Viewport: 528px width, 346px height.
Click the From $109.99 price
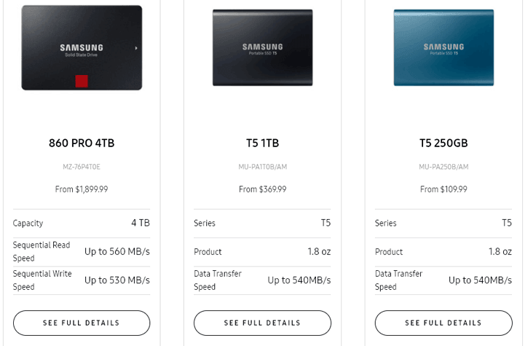(443, 189)
